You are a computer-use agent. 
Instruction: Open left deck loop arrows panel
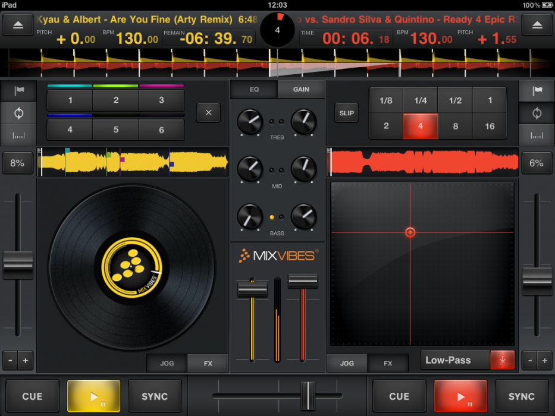(x=18, y=113)
